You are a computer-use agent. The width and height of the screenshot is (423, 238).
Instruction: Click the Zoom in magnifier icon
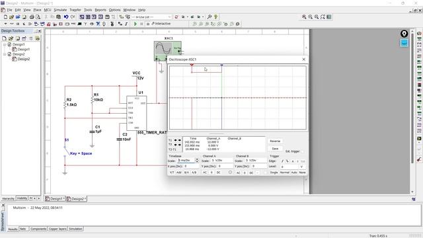[x=304, y=17]
